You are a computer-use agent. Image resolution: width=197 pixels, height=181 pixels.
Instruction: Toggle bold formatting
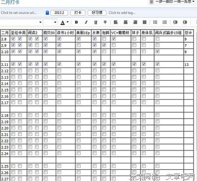coord(76,22)
